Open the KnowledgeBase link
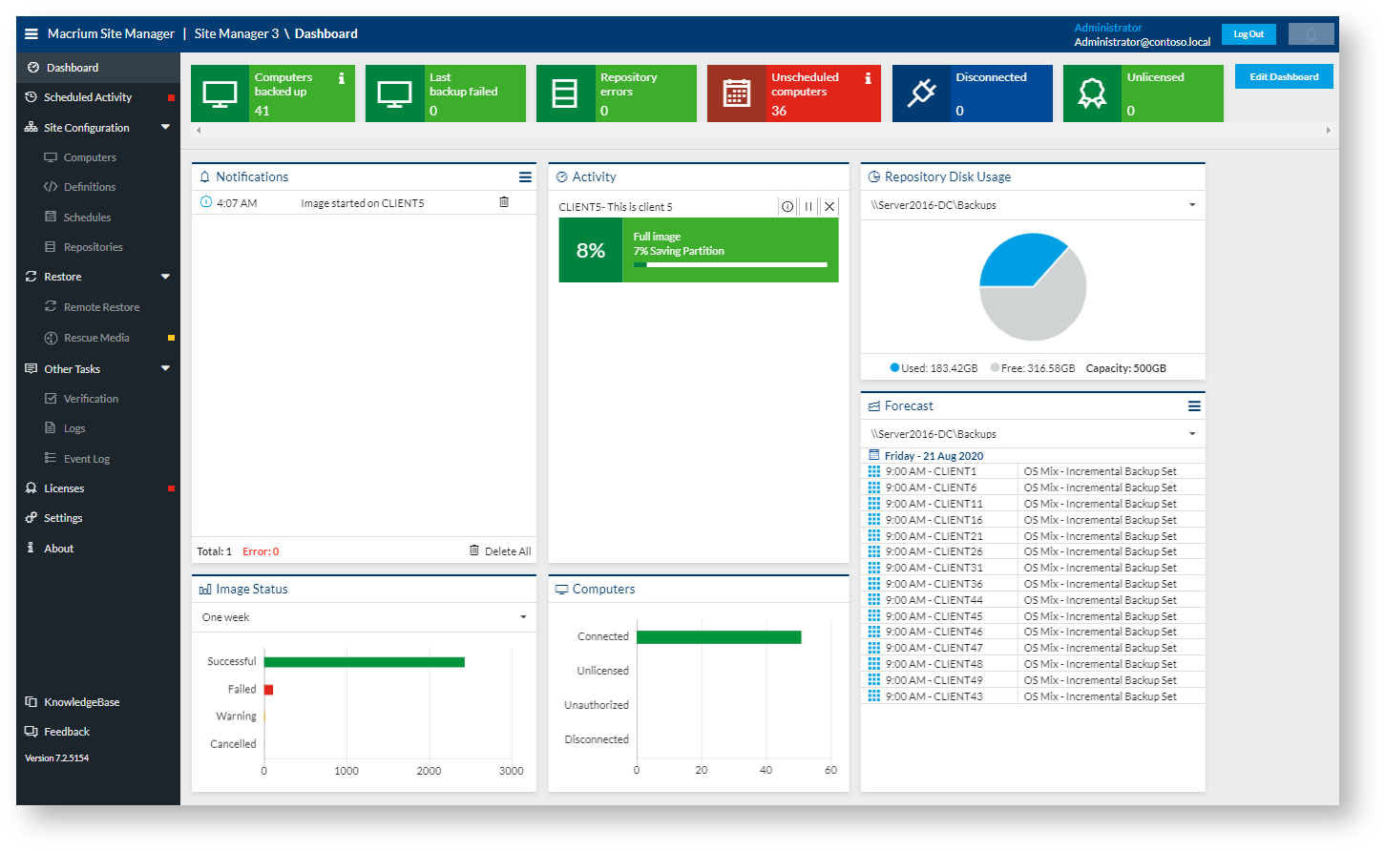The width and height of the screenshot is (1385, 851). point(81,702)
